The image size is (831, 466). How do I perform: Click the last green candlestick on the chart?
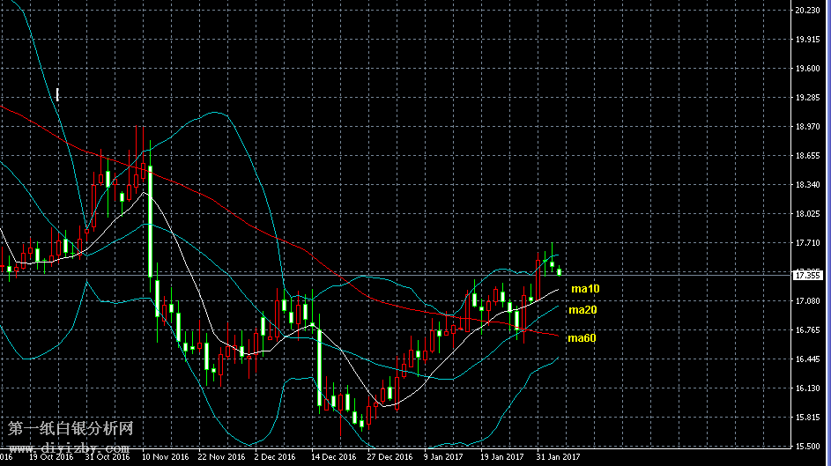click(560, 271)
